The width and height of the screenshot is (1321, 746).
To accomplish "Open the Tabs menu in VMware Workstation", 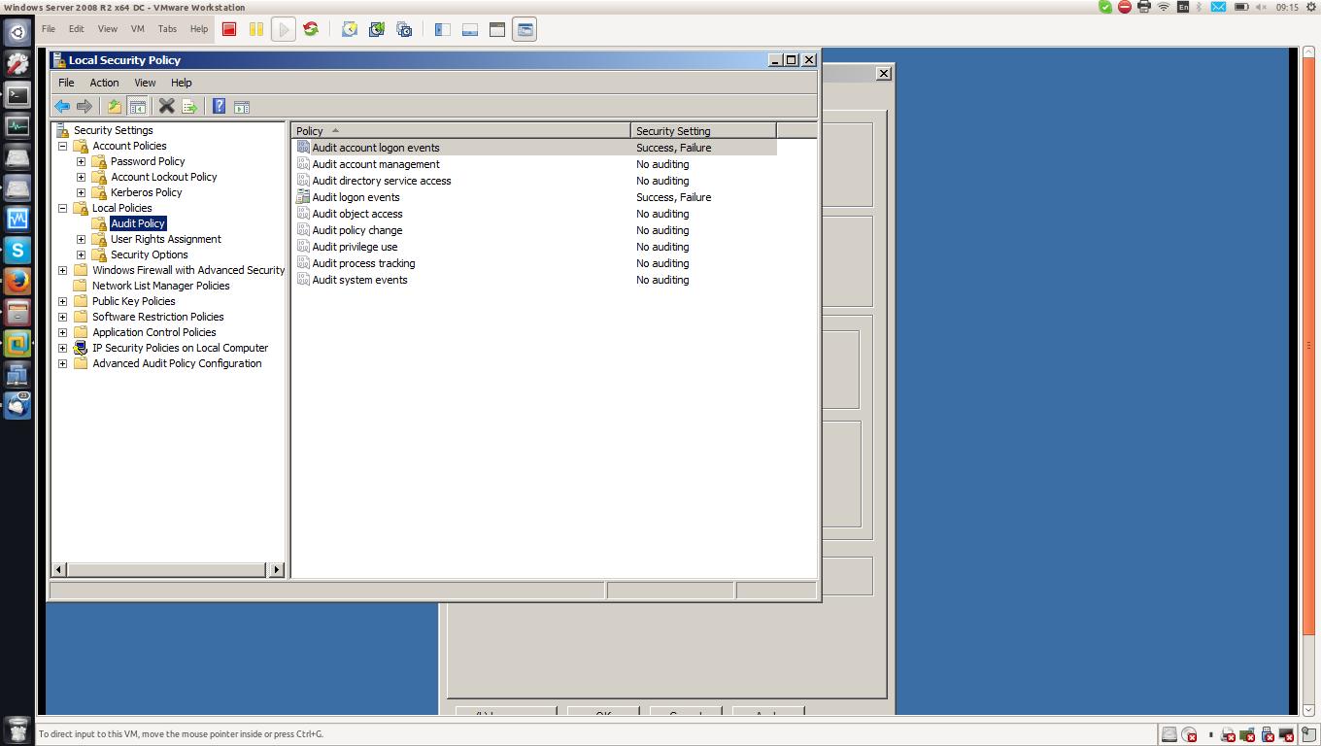I will click(x=167, y=29).
